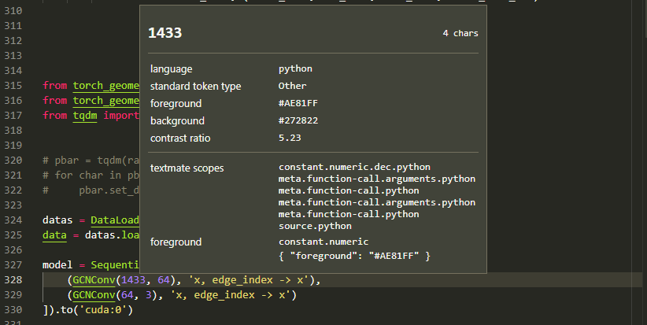Click the string 'x, edge_index -> x' on line 328
Image resolution: width=647 pixels, height=325 pixels.
click(249, 280)
